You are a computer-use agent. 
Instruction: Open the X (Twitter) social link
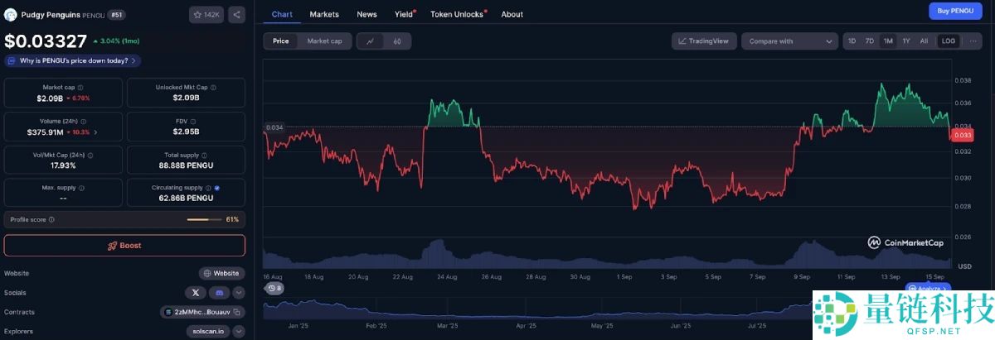(x=195, y=292)
